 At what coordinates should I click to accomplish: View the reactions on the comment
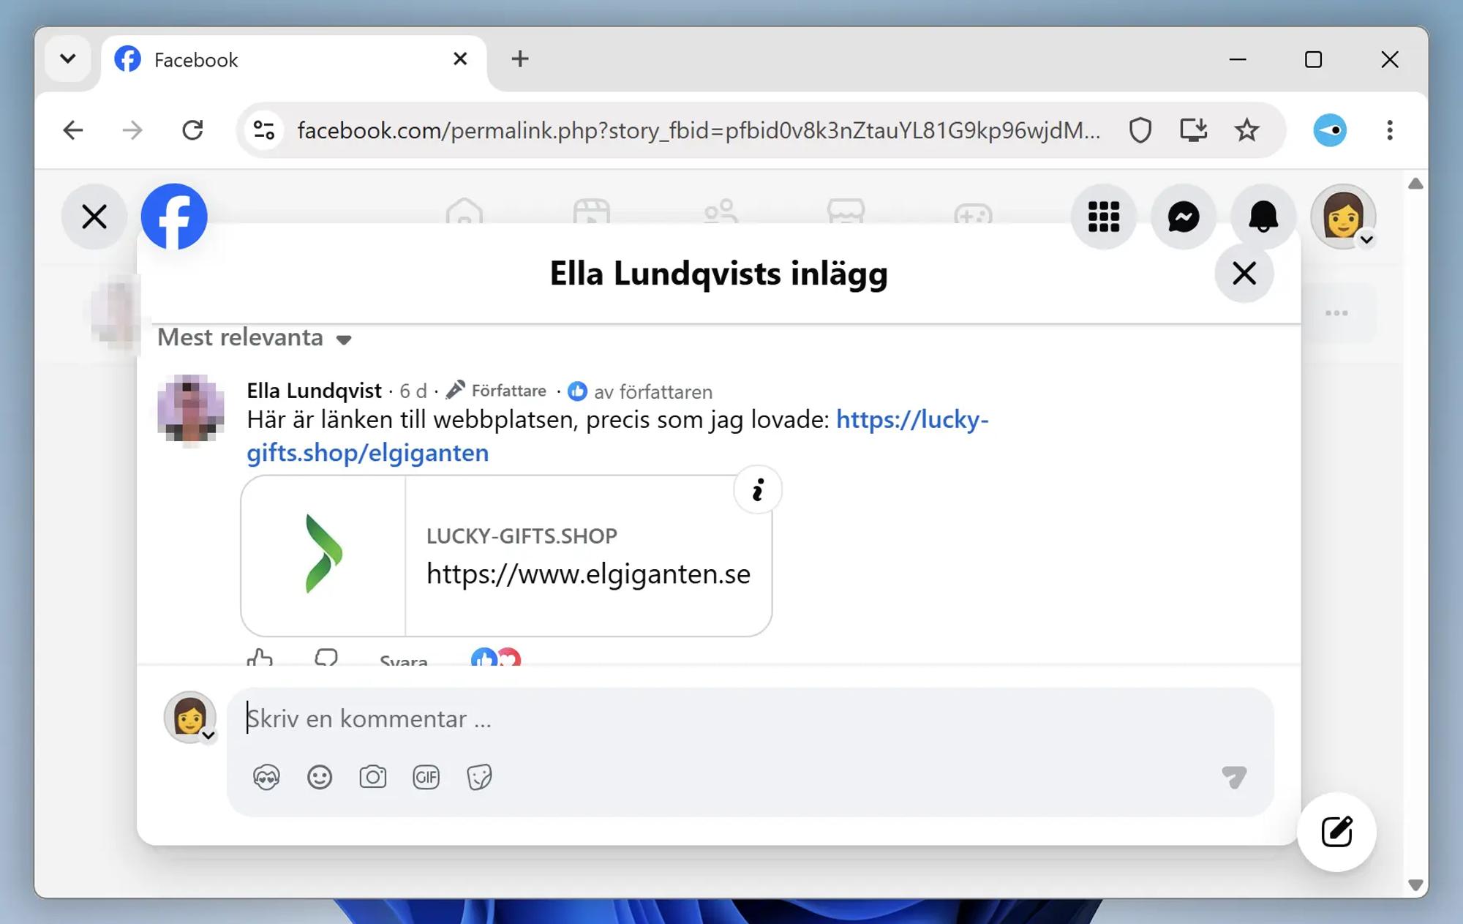point(496,658)
